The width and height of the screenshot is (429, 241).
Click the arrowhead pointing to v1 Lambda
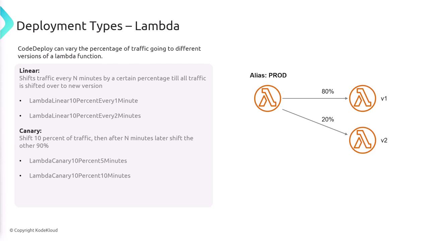click(346, 98)
